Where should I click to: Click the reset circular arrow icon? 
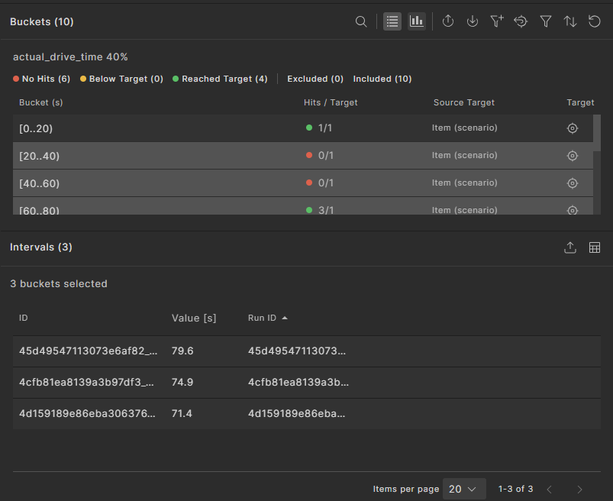595,21
